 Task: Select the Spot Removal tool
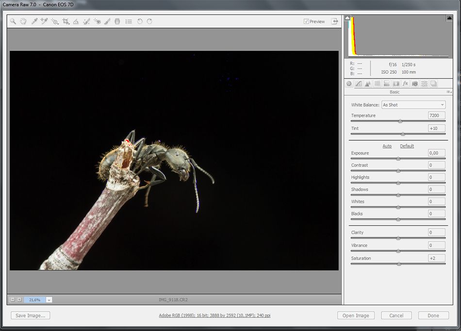pyautogui.click(x=86, y=21)
